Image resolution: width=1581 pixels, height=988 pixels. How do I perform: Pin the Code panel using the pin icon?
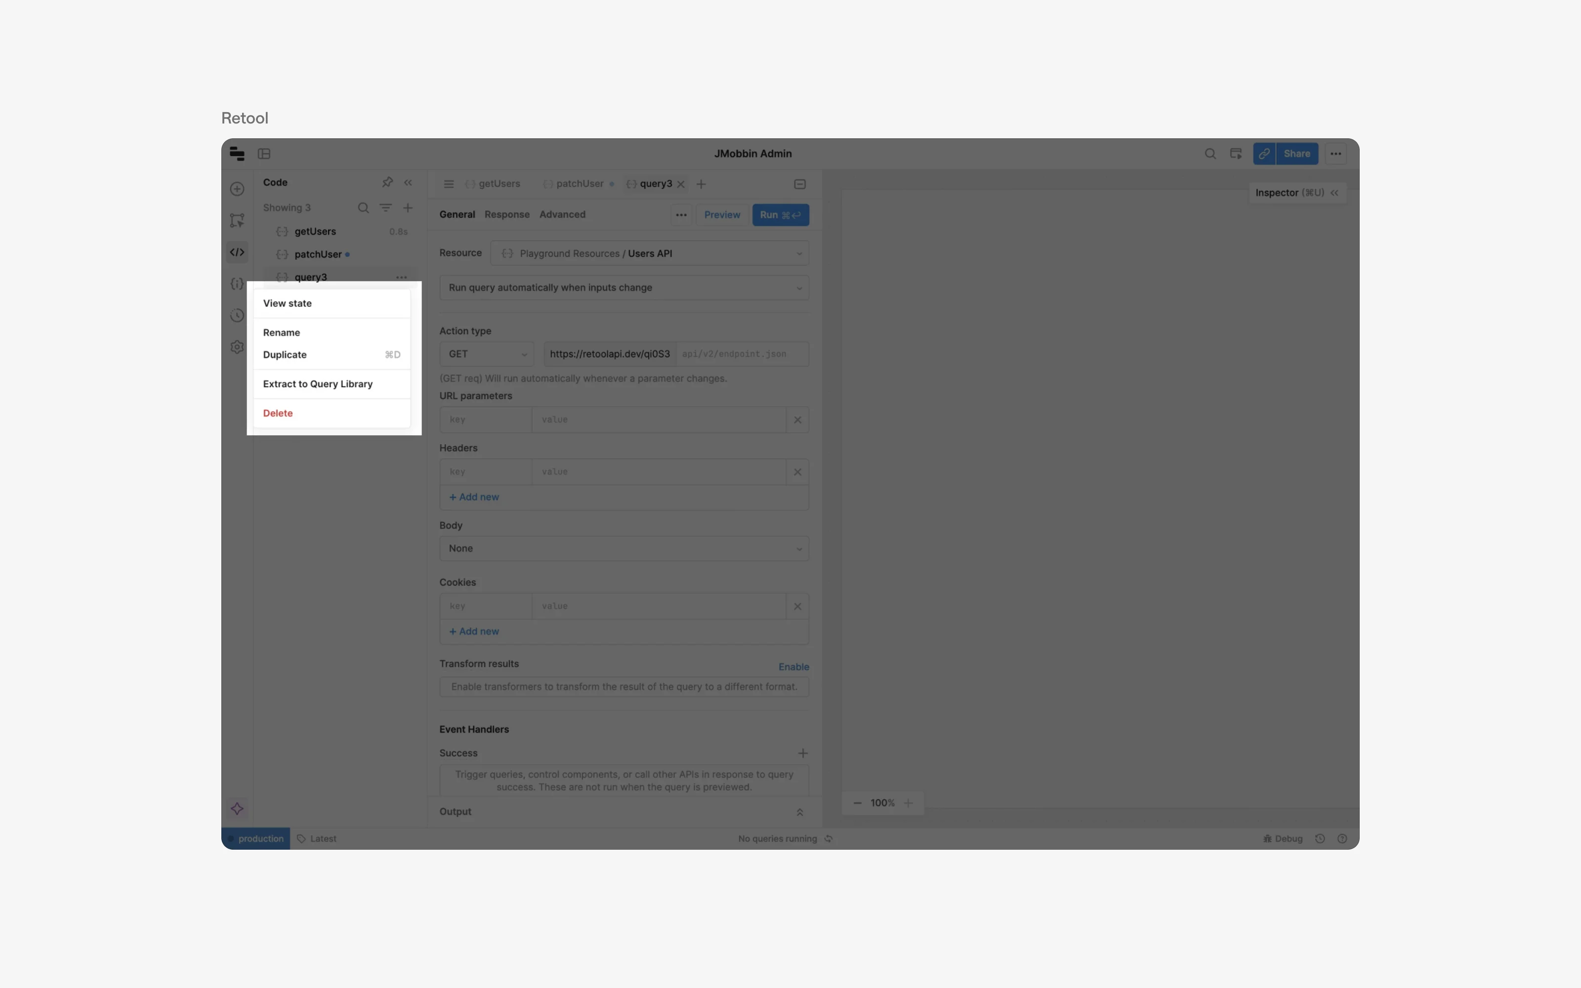pos(388,182)
